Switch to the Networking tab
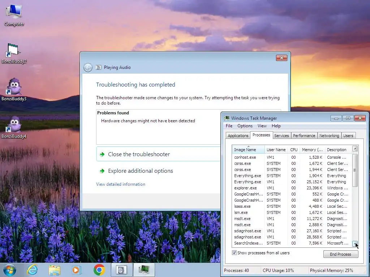Image resolution: width=370 pixels, height=277 pixels. [x=329, y=136]
